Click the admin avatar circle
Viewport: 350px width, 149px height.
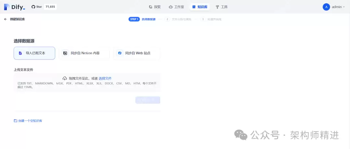326,7
